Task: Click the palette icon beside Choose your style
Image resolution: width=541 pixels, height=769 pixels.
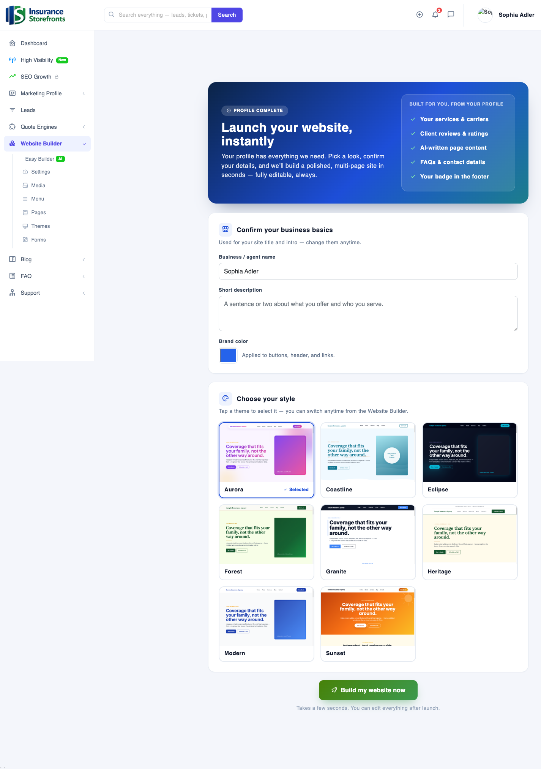Action: click(x=226, y=398)
